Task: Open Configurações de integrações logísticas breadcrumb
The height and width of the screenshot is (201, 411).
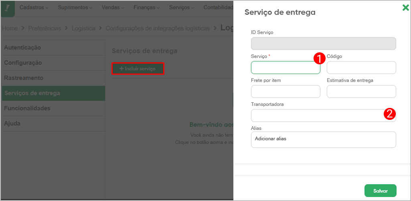Action: coord(158,28)
